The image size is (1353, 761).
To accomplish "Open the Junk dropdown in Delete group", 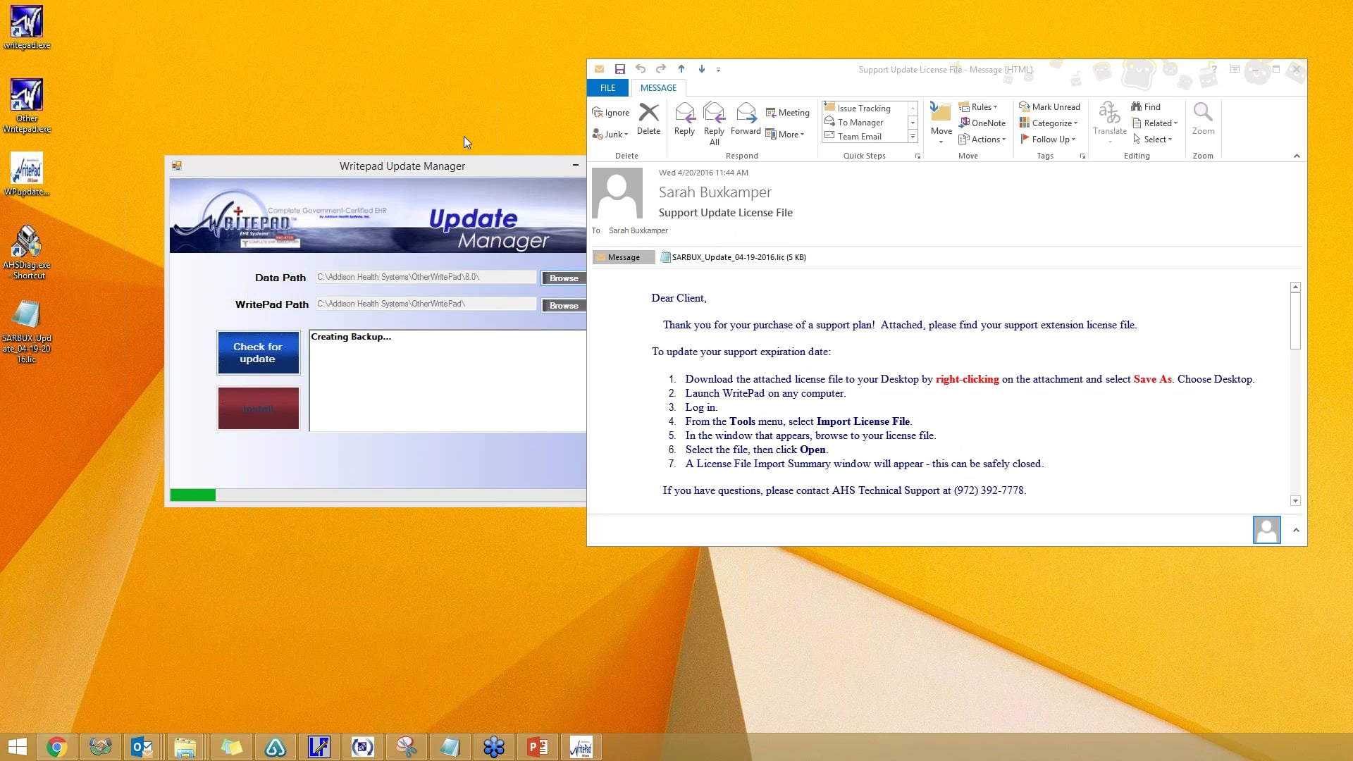I will [x=610, y=135].
